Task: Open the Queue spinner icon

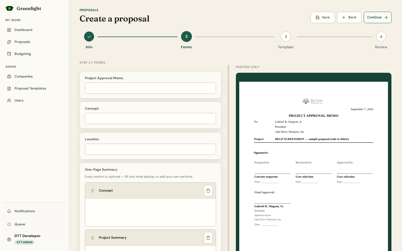Action: click(x=9, y=224)
